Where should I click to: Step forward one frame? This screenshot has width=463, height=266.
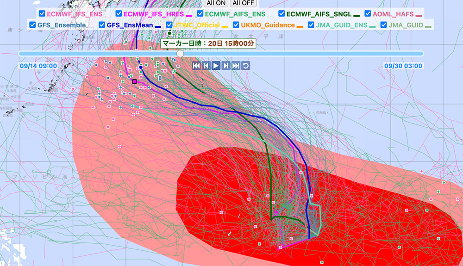(x=226, y=66)
